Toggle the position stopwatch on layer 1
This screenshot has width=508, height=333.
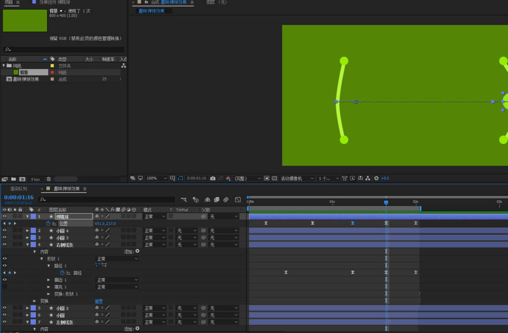[x=48, y=223]
